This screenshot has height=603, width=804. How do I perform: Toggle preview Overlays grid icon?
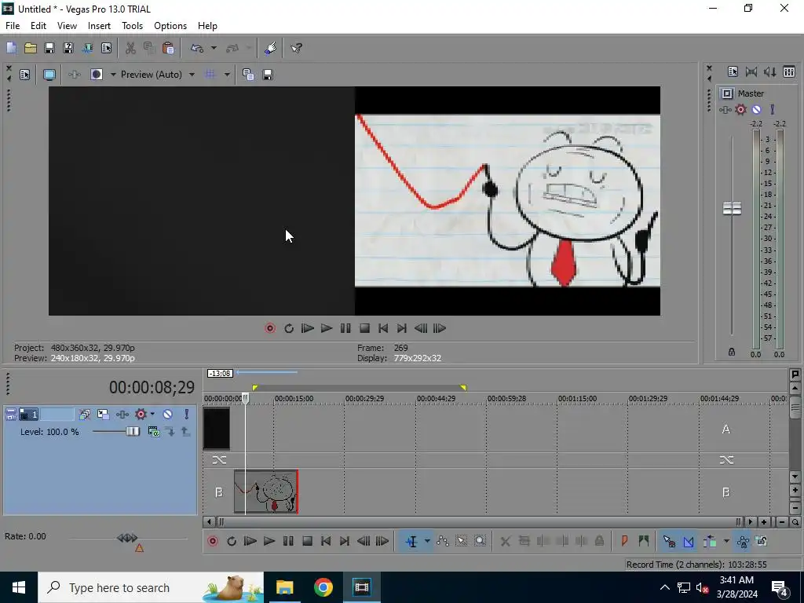click(210, 75)
